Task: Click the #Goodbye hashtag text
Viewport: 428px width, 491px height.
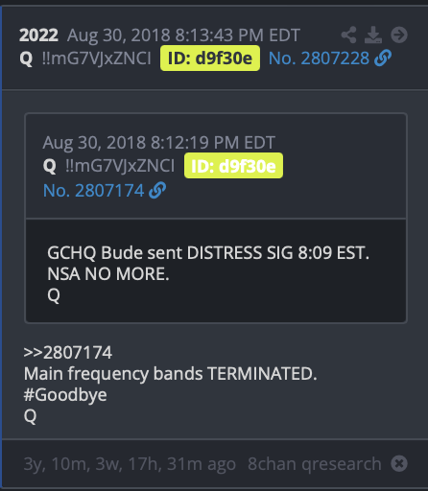Action: pyautogui.click(x=65, y=395)
